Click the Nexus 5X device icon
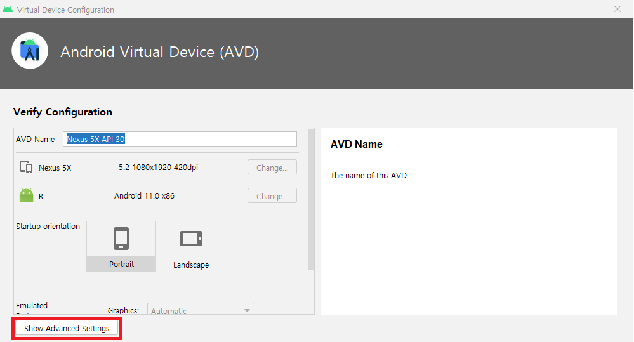Image resolution: width=634 pixels, height=342 pixels. pos(26,167)
